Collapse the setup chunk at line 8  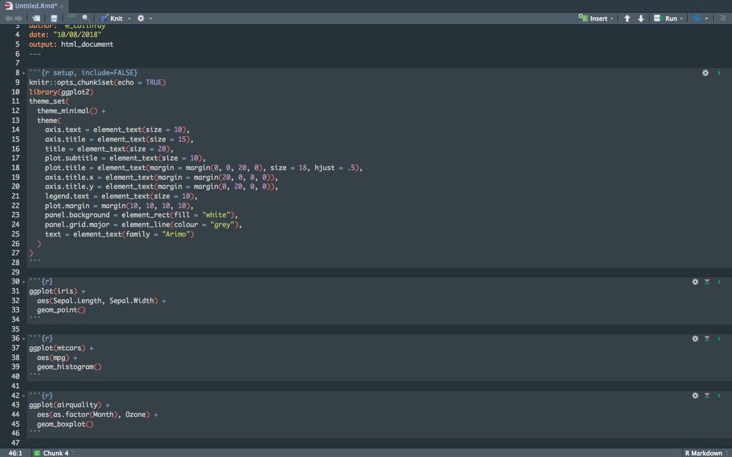(24, 73)
